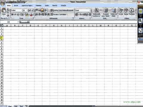Toggle Bold formatting
The height and width of the screenshot is (107, 143).
(13, 15)
